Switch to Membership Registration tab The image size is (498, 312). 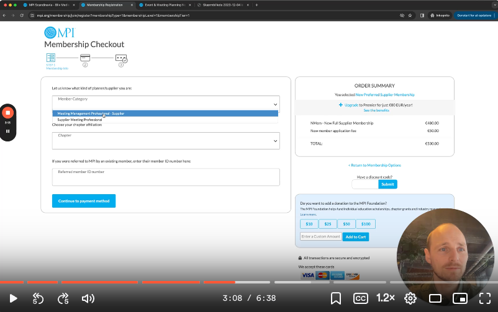[105, 4]
